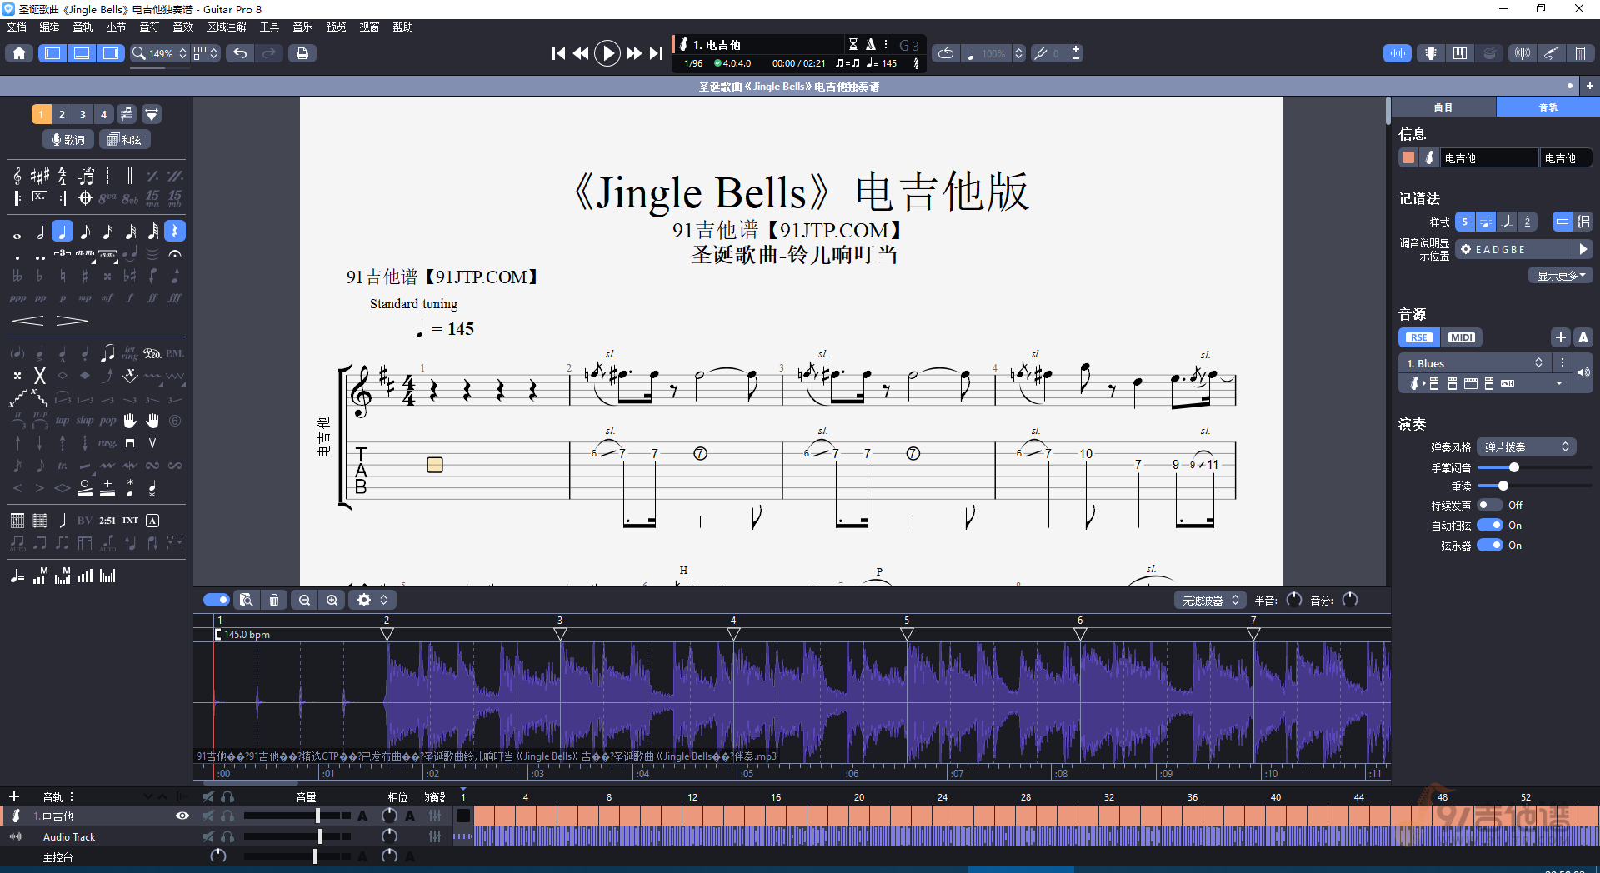1600x873 pixels.
Task: Open the 文档 menu
Action: 17,27
